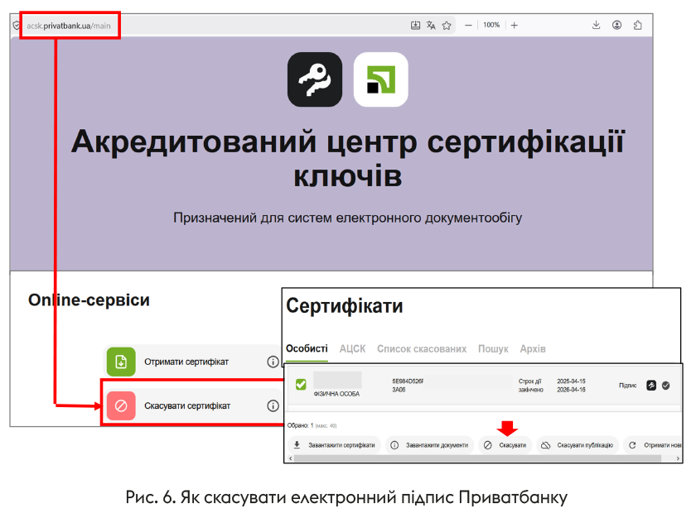The width and height of the screenshot is (696, 518).
Task: Click scrollbar right arrow in certificates panel
Action: tap(678, 458)
